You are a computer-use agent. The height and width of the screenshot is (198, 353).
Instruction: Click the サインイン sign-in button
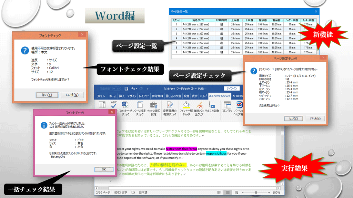232,88
